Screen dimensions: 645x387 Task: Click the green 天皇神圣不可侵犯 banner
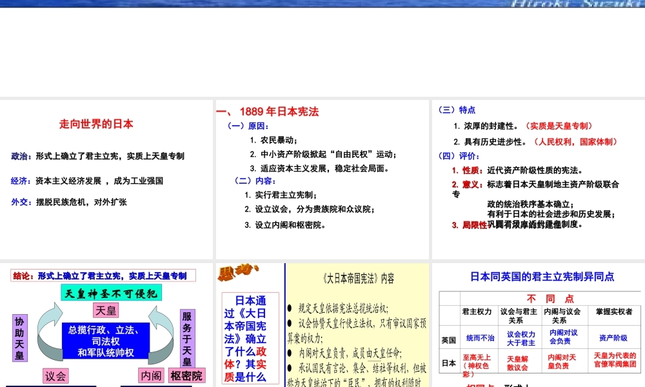coord(111,293)
